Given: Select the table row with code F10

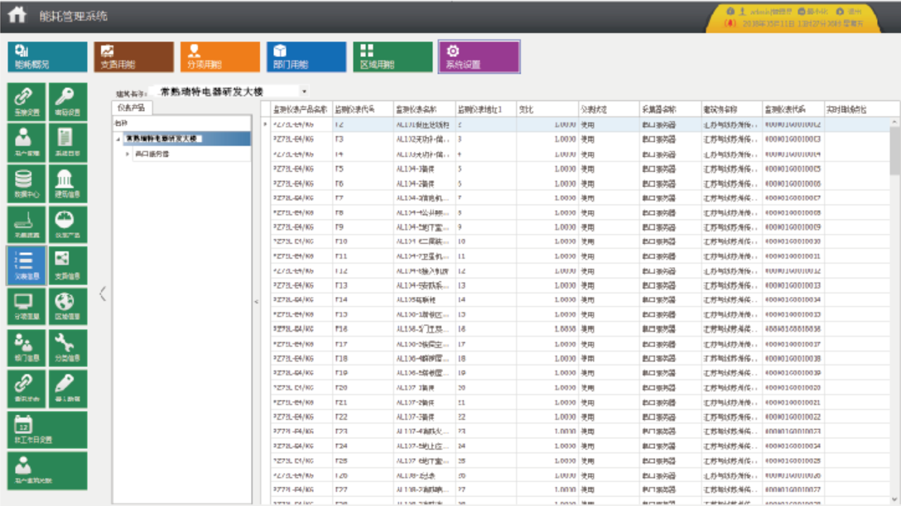Looking at the screenshot, I should coord(497,241).
